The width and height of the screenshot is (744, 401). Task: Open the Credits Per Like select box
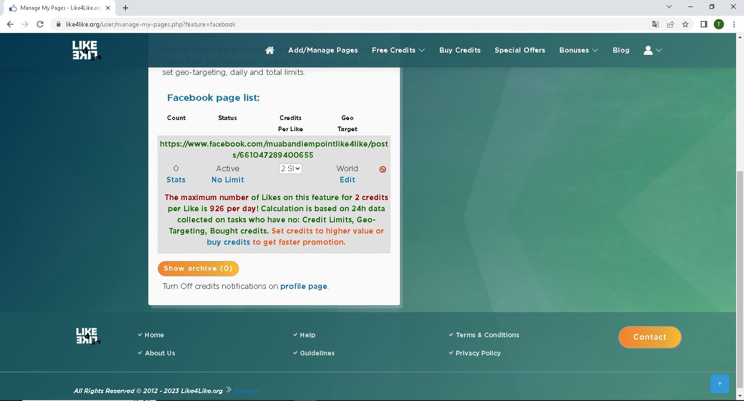(291, 168)
